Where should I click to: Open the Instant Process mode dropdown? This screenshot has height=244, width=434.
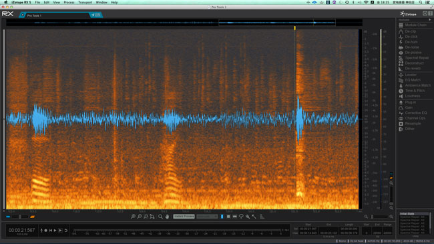[x=207, y=217]
